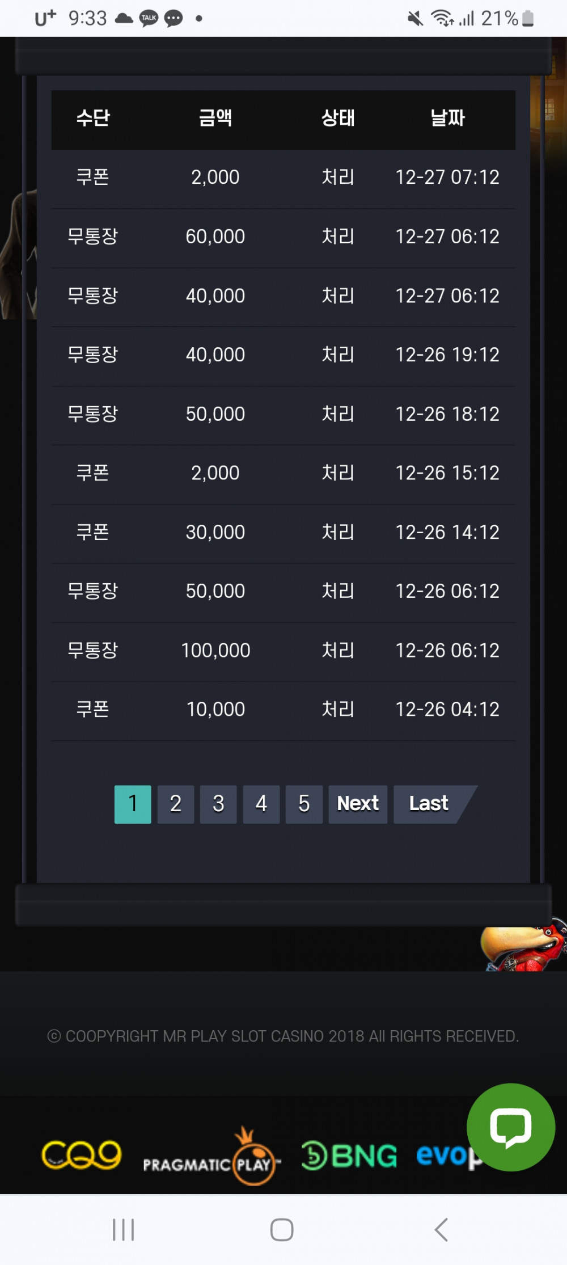The height and width of the screenshot is (1265, 567).
Task: Tap the CQ9 provider logo
Action: tap(82, 1155)
